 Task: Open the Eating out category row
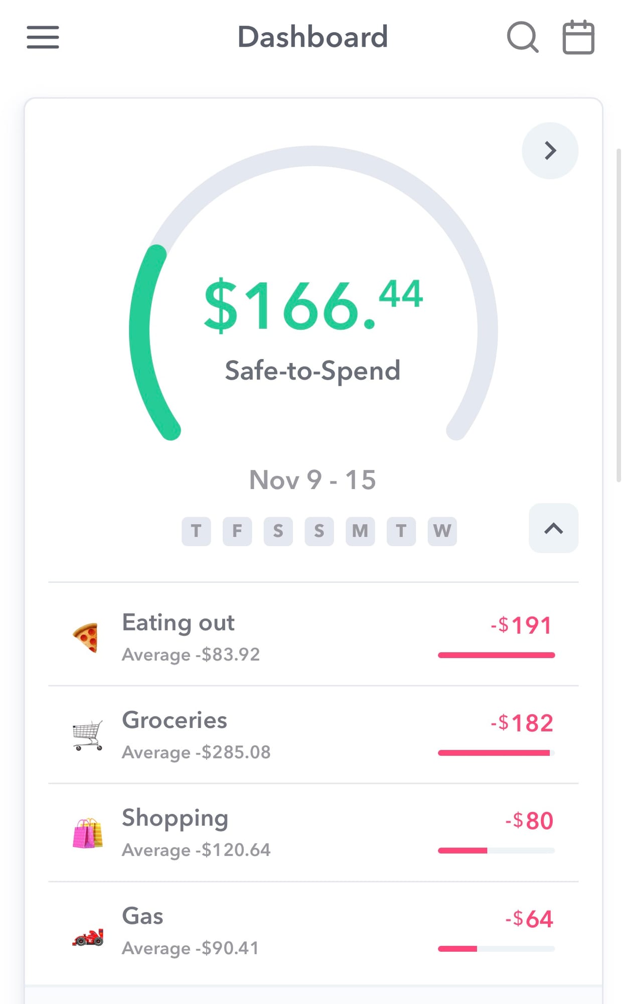pyautogui.click(x=314, y=635)
